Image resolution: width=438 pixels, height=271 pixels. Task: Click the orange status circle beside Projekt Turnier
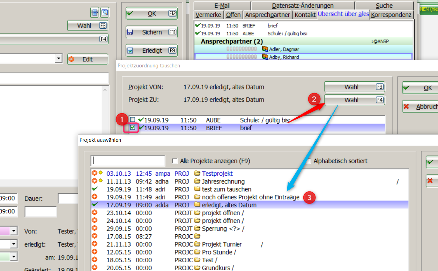(x=94, y=244)
